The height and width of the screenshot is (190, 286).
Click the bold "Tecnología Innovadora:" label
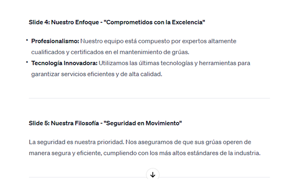tap(64, 63)
